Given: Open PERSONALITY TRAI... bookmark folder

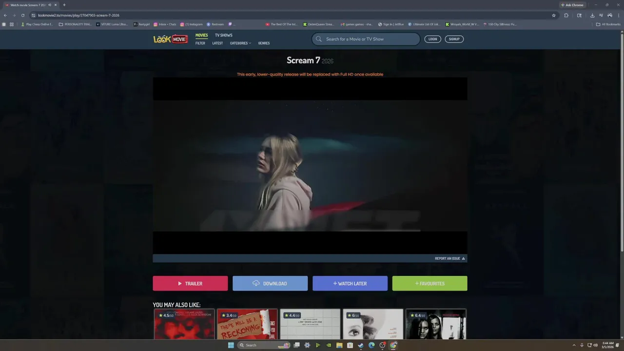Looking at the screenshot, I should [75, 24].
